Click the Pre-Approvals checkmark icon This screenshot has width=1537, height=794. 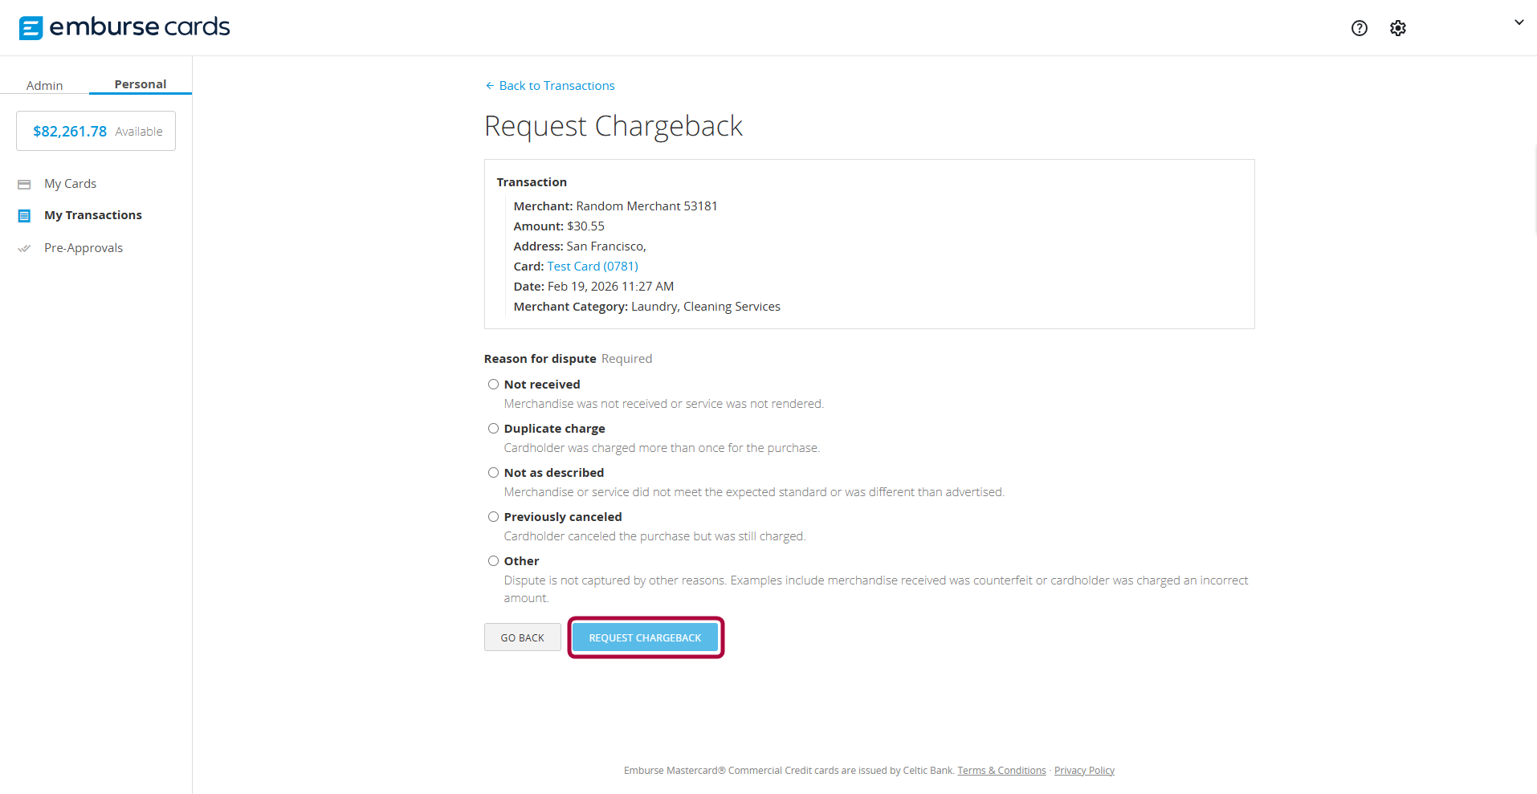coord(25,247)
